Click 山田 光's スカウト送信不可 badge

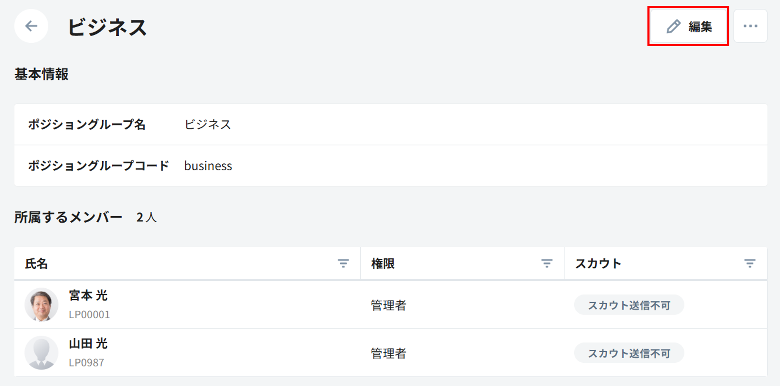[x=629, y=354]
